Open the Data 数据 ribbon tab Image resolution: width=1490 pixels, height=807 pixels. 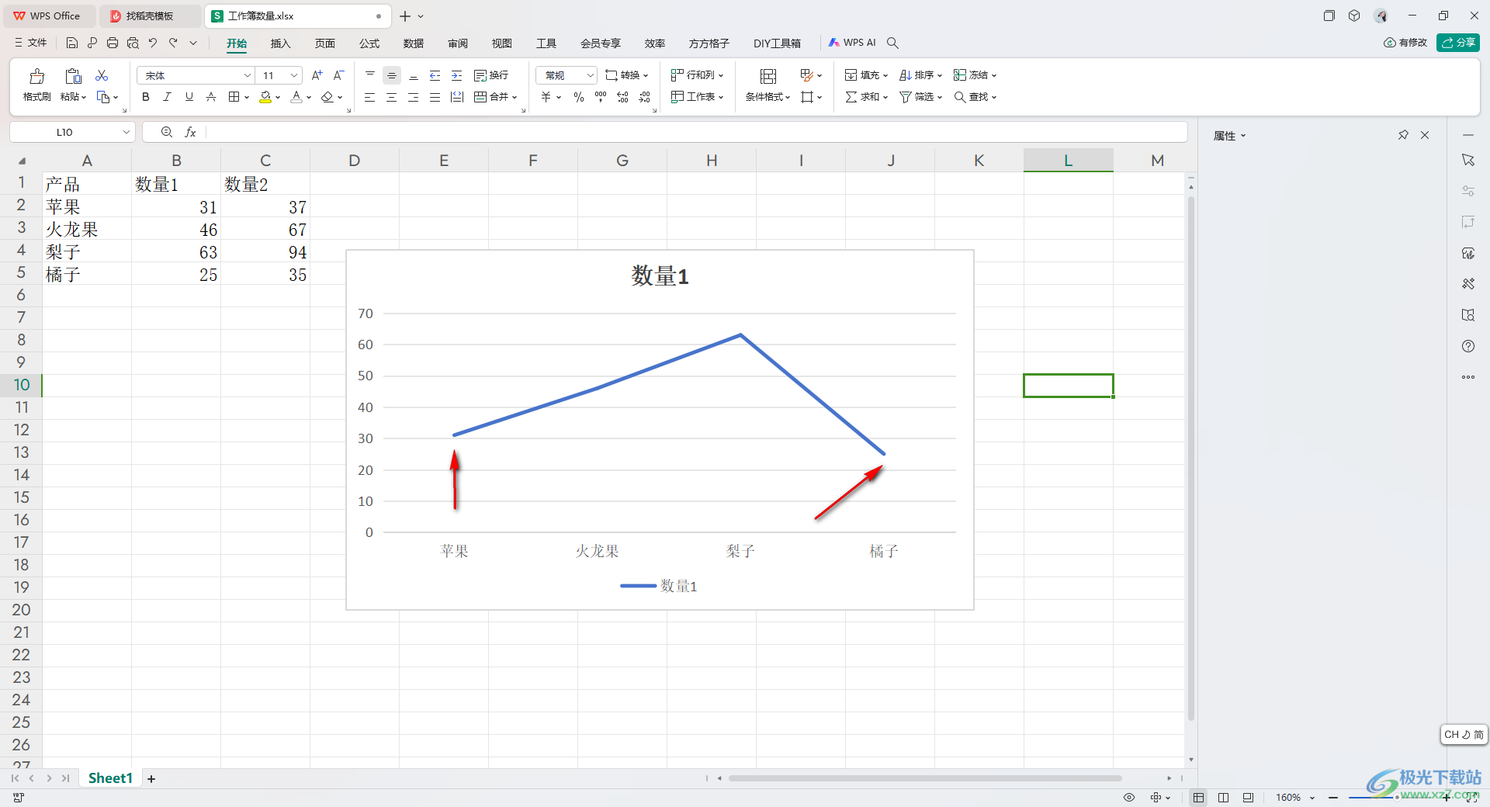414,43
